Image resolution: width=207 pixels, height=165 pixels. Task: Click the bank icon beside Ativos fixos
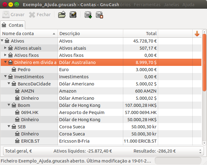(11, 55)
